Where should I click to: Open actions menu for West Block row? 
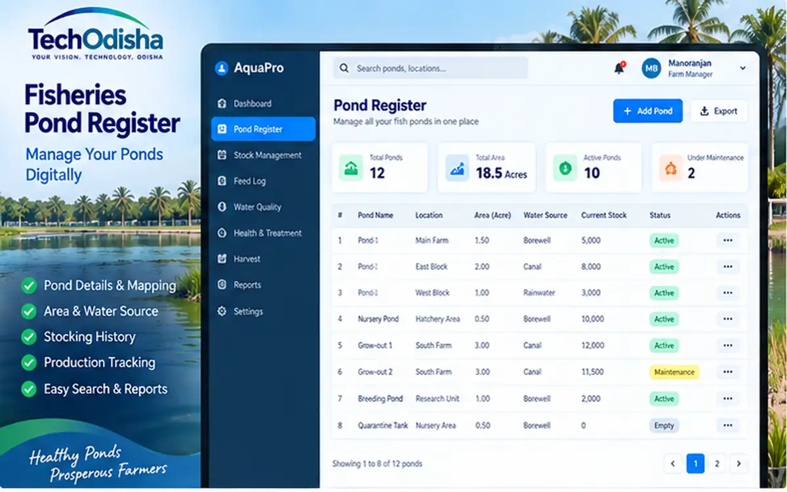pos(728,293)
